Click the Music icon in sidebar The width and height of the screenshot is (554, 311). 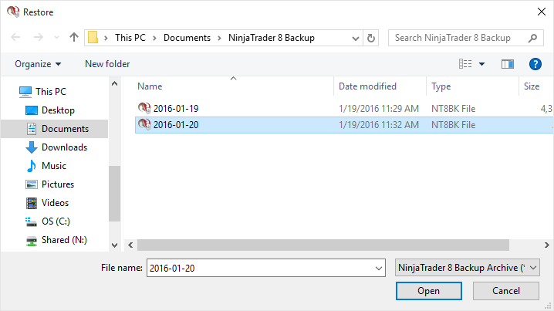32,166
